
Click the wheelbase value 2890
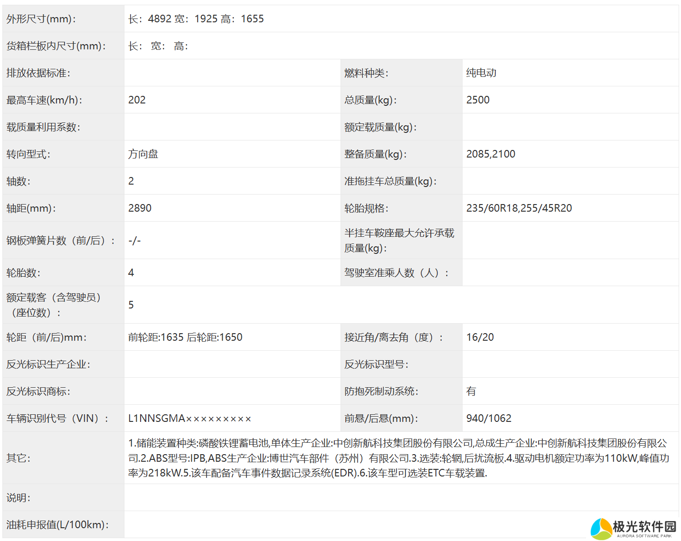click(x=140, y=208)
